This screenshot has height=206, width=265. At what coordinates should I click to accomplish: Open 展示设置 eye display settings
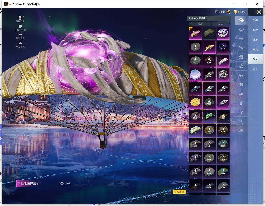[x=20, y=35]
